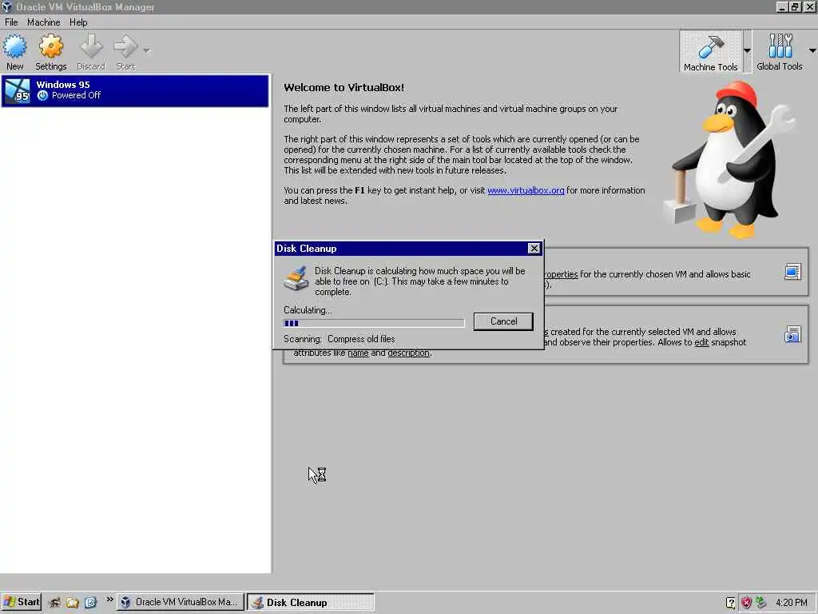Follow the underlined 'edit' snapshot link
This screenshot has width=818, height=614.
701,342
